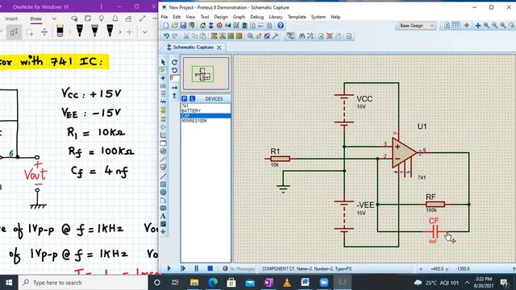The image size is (516, 290).
Task: Click the Search and Tag binoculars icon
Action: (302, 36)
